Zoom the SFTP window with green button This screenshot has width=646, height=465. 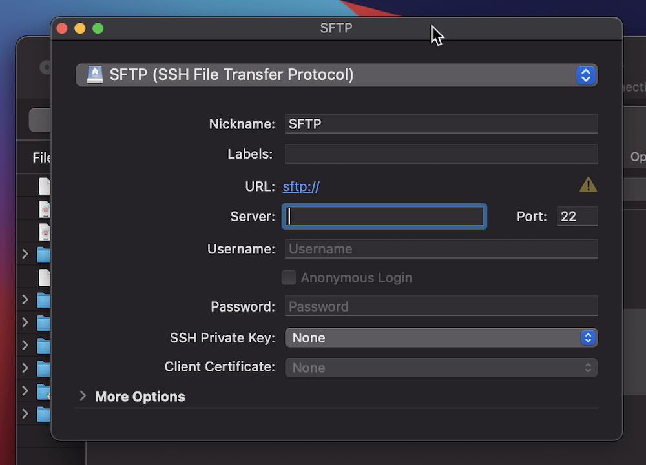coord(98,28)
